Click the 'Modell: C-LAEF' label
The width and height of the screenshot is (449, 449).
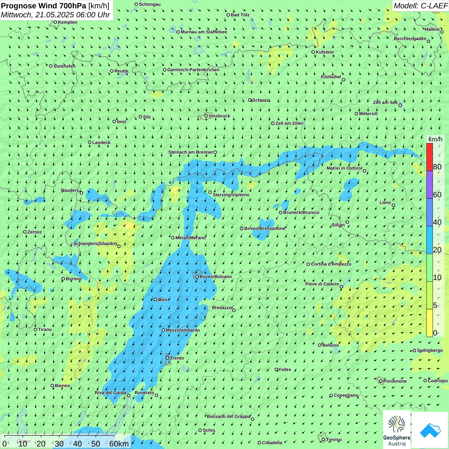tap(420, 6)
